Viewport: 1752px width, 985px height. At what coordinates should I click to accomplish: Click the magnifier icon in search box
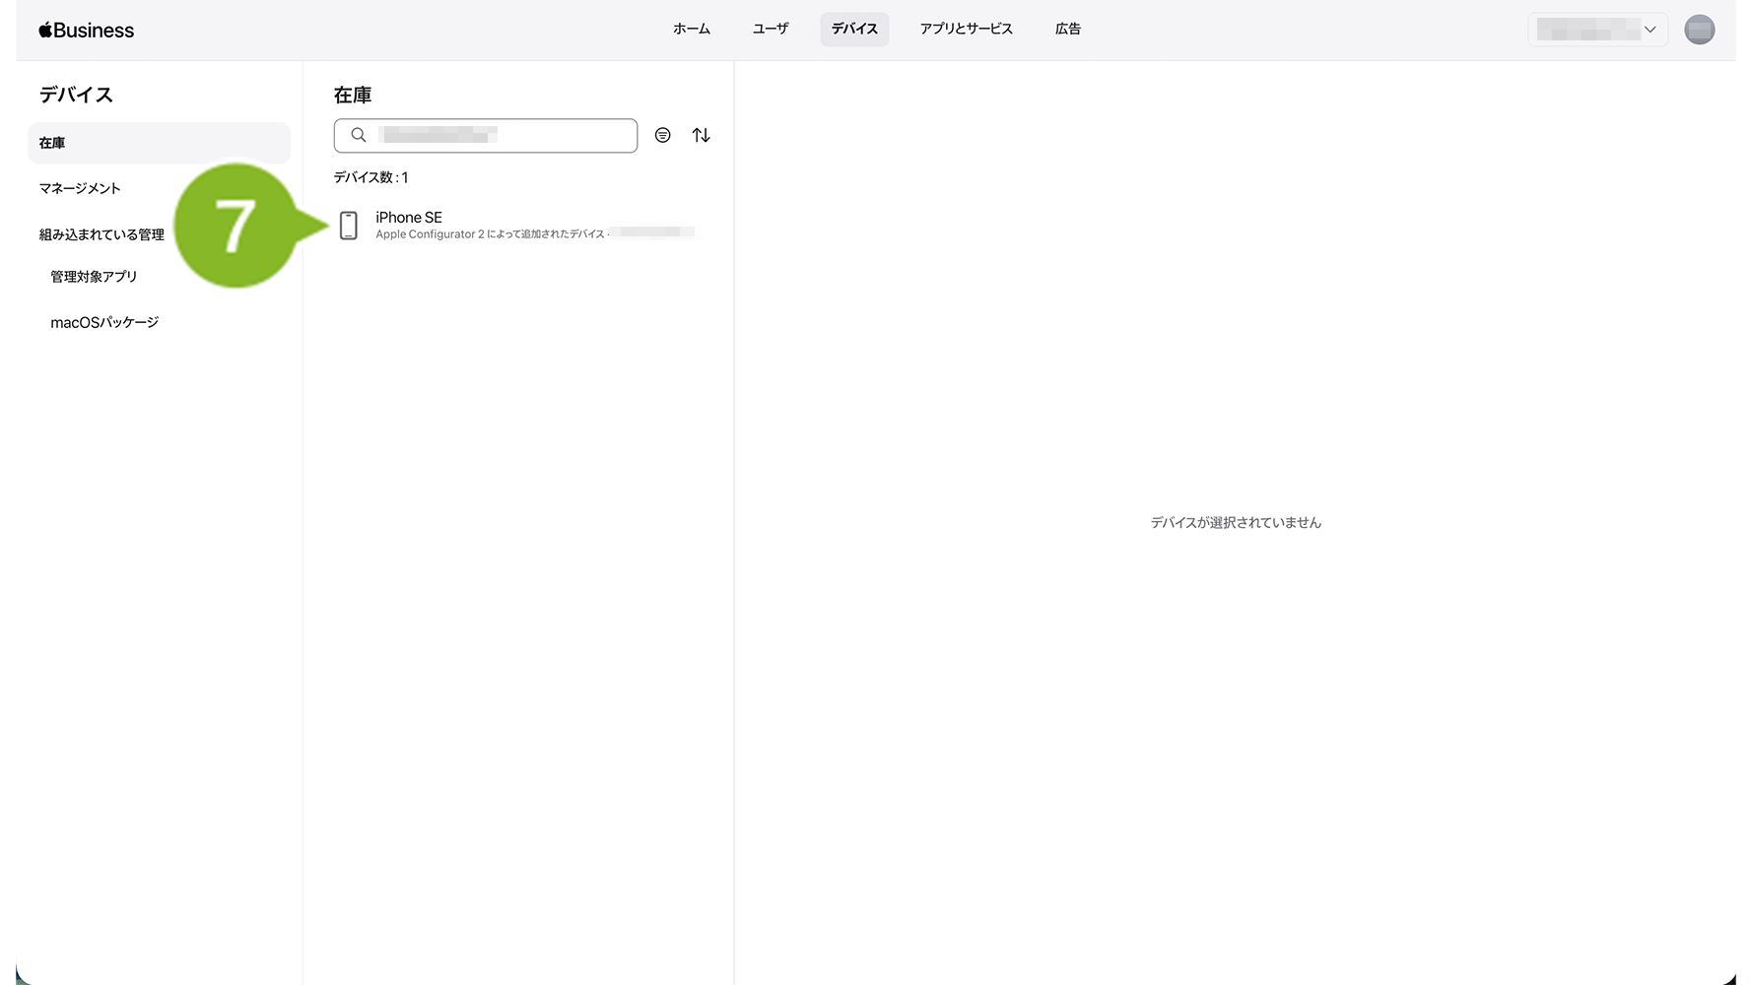coord(359,136)
